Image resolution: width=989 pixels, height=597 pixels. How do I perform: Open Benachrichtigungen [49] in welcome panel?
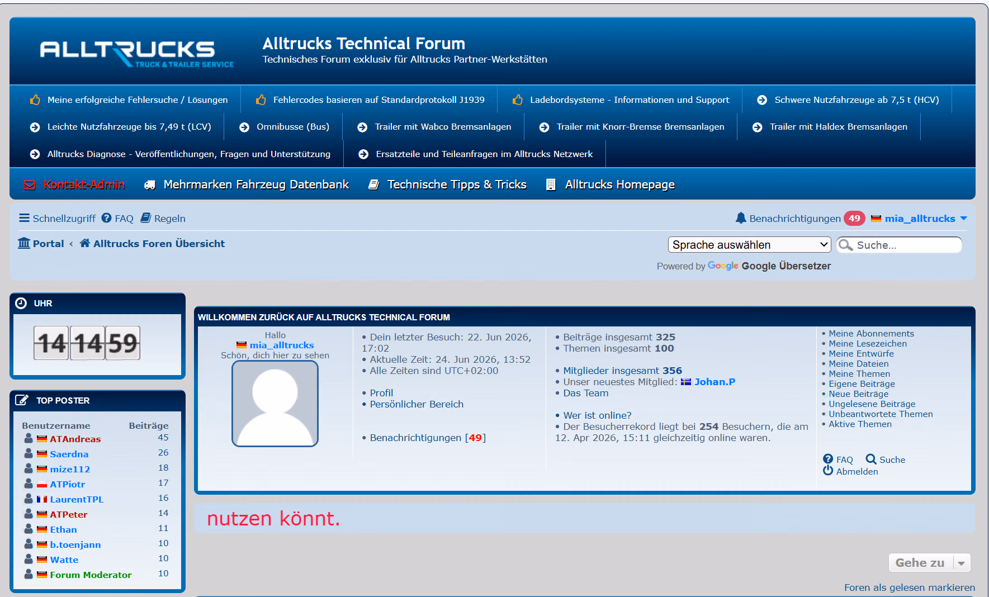tap(428, 438)
